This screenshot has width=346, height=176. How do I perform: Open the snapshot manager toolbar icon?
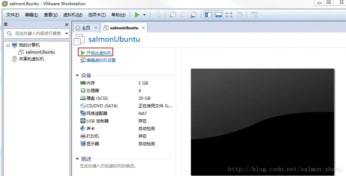193,15
